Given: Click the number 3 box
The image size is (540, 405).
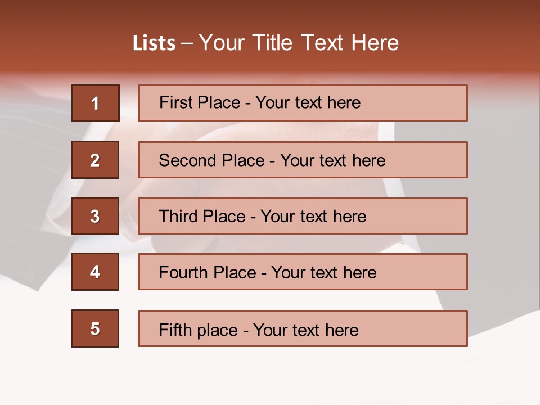Looking at the screenshot, I should [x=95, y=216].
